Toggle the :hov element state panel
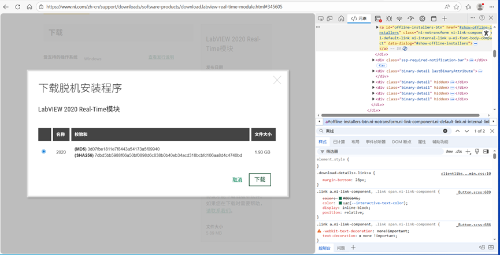The width and height of the screenshot is (500, 255). [x=449, y=152]
